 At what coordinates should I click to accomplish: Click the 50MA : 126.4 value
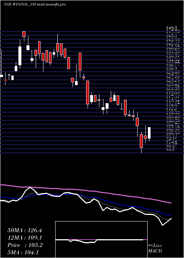[x=25, y=230]
